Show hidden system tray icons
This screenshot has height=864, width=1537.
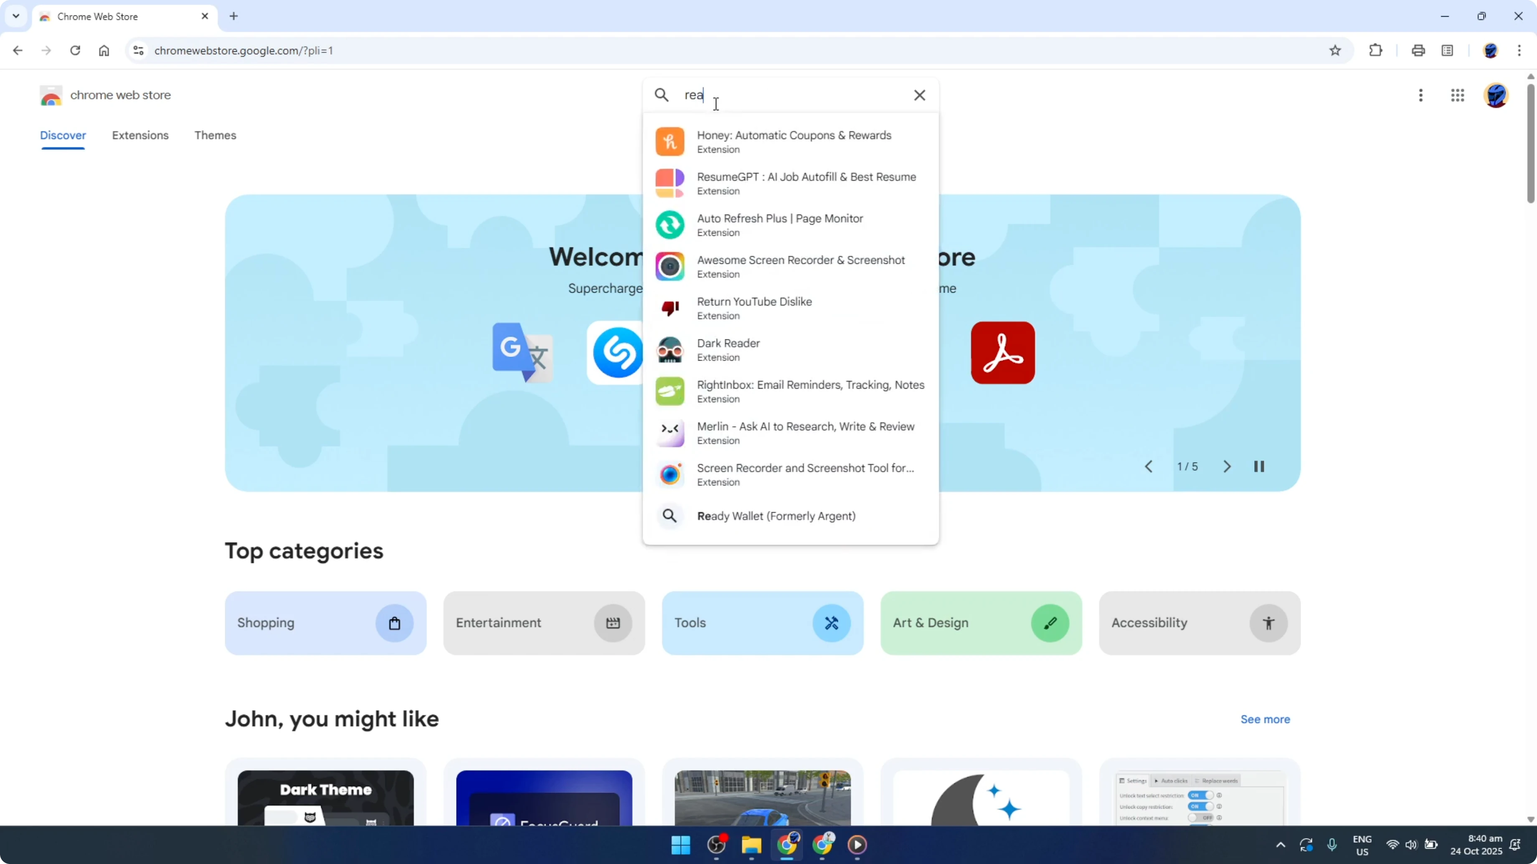pyautogui.click(x=1281, y=845)
